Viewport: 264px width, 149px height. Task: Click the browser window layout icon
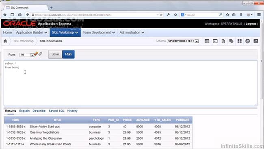[x=12, y=15]
